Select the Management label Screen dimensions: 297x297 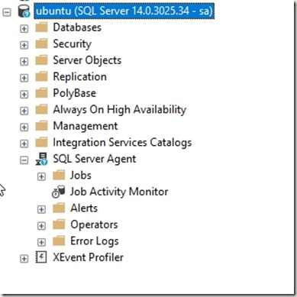tap(86, 126)
